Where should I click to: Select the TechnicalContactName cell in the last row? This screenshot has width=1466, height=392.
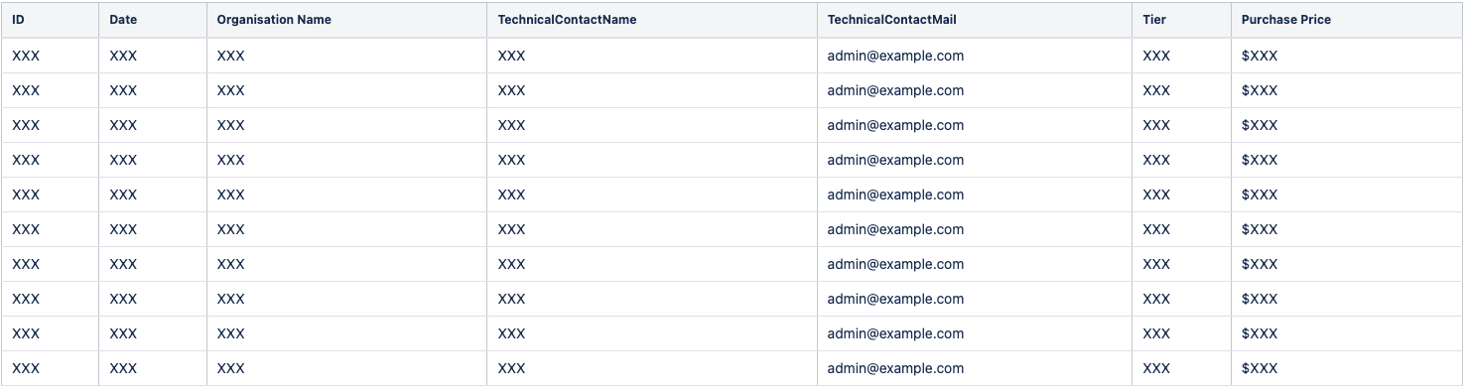(x=652, y=368)
